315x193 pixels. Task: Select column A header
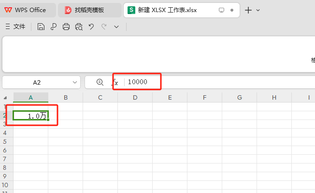(31, 98)
